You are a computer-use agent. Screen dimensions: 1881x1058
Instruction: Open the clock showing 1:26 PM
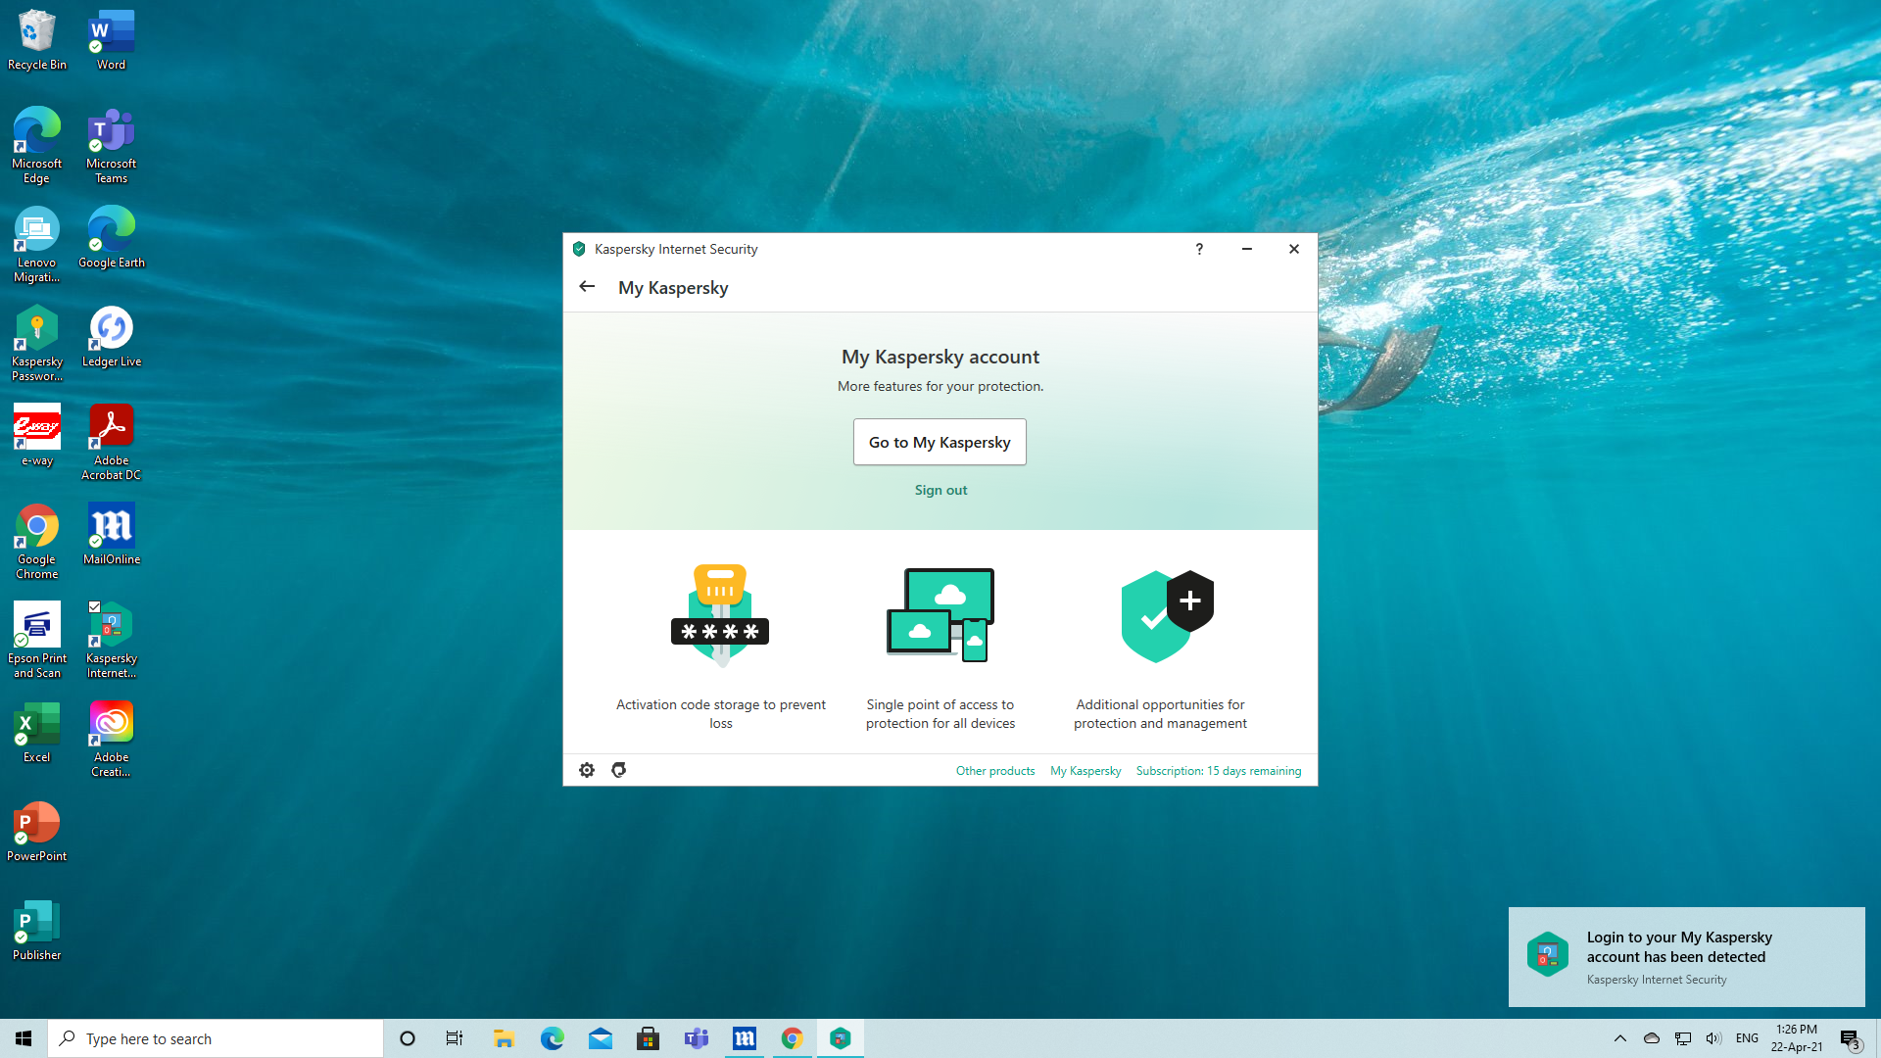[1797, 1038]
